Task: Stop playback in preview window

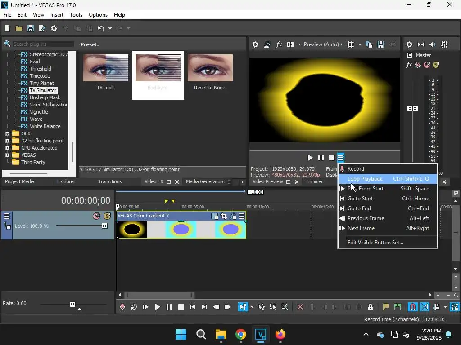Action: (x=332, y=158)
